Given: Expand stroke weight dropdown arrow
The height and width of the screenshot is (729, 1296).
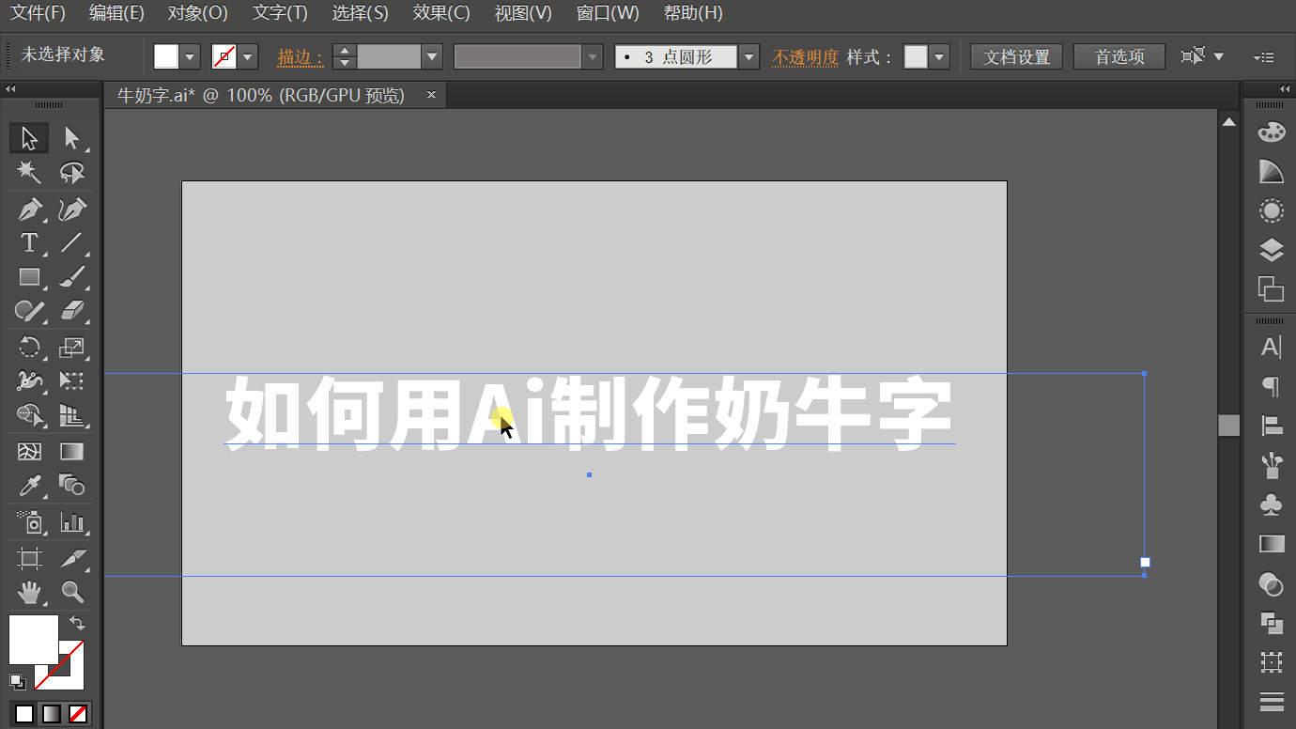Looking at the screenshot, I should [432, 57].
